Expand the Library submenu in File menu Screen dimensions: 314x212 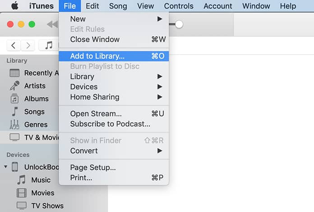tap(114, 77)
